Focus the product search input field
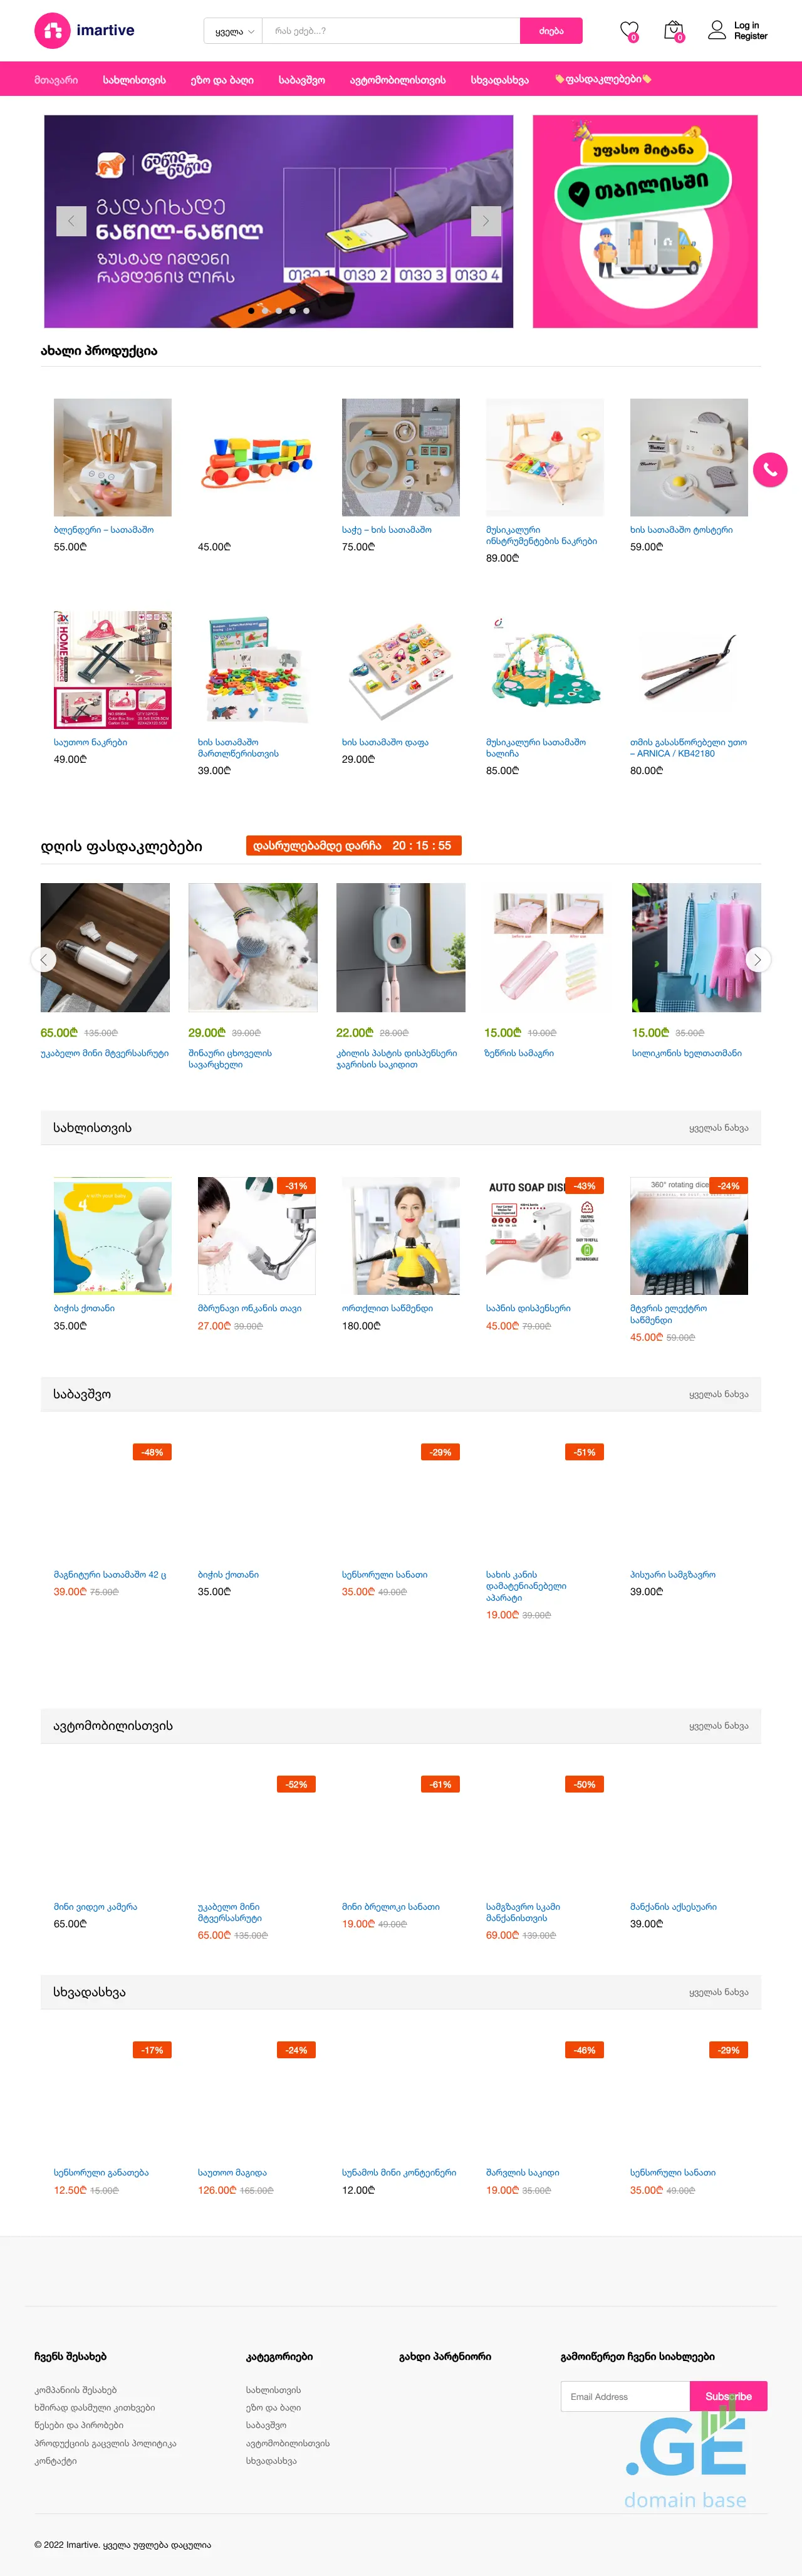The height and width of the screenshot is (2576, 802). point(391,31)
